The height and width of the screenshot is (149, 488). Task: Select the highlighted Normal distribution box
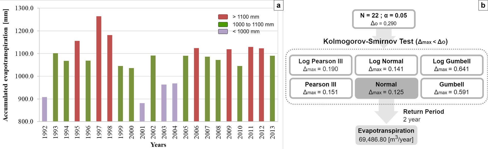click(x=386, y=88)
